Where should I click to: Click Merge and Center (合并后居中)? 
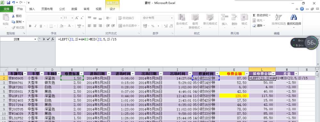[x=128, y=26]
